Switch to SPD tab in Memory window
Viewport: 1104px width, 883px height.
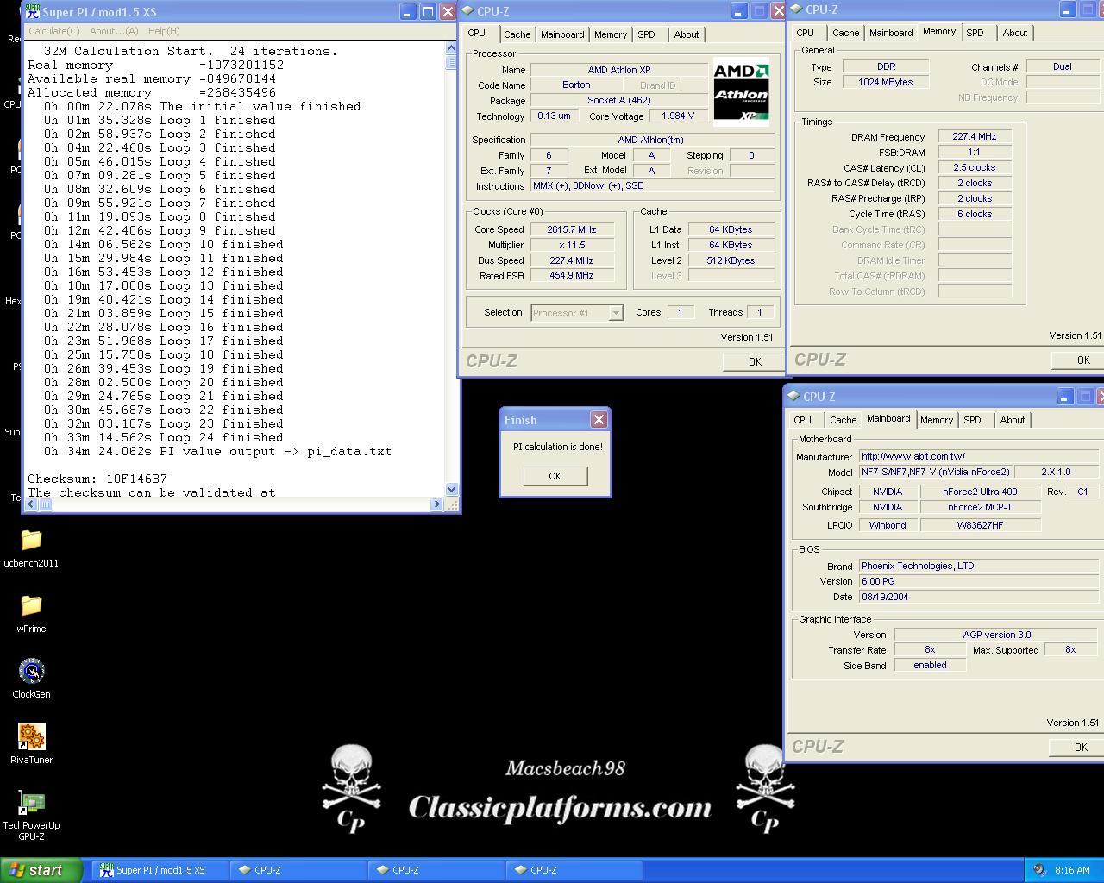[975, 33]
